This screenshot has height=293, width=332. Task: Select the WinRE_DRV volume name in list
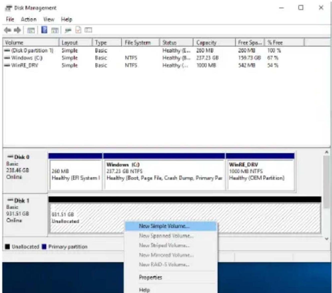point(25,65)
